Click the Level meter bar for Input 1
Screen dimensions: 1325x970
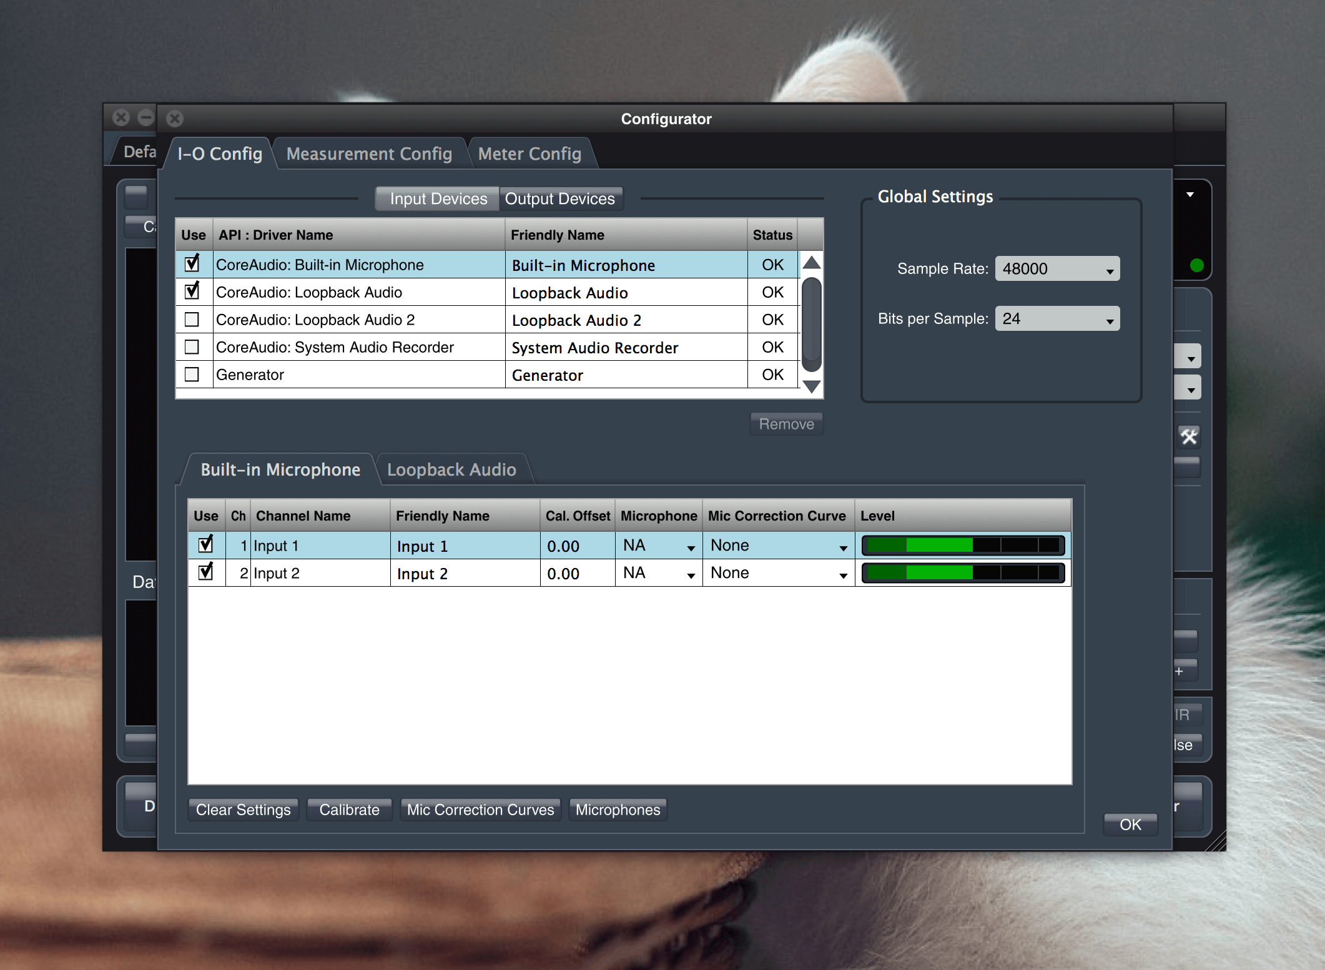964,545
